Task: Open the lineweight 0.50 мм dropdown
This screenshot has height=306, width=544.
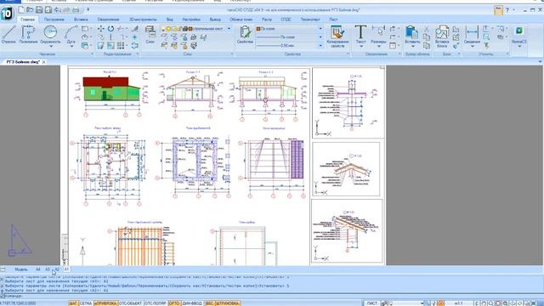Action: [x=320, y=45]
